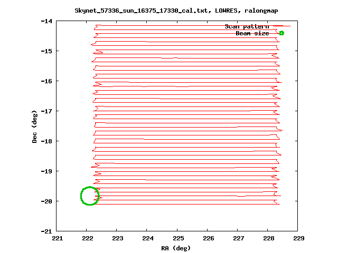This screenshot has height=253, width=338.
Task: Click the -17 tick label on Dec axis
Action: (x=46, y=111)
